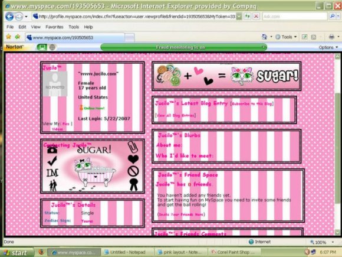The width and height of the screenshot is (342, 257).
Task: Open the Tools menu in menu bar
Action: 74,27
